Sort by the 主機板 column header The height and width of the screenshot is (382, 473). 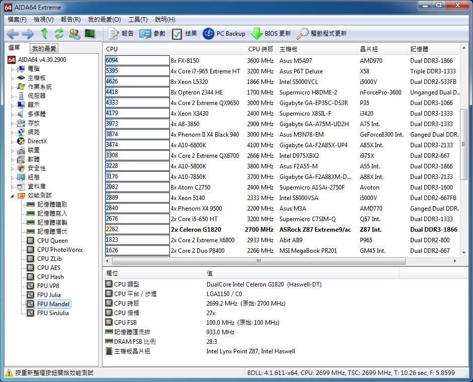(317, 49)
